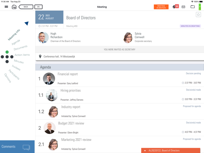This screenshot has height=153, width=204.
Task: Click Decision(s) made on Hiring priorities
Action: click(x=193, y=90)
